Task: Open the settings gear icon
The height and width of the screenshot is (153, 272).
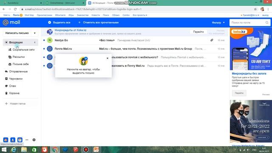Action: pos(34,140)
